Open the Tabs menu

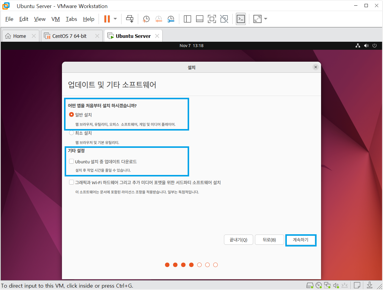click(71, 19)
